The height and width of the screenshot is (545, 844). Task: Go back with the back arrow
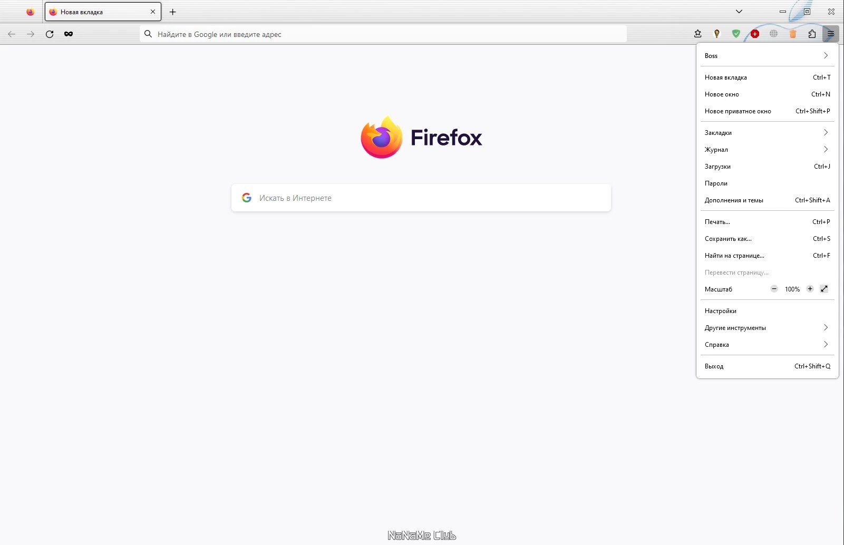pos(12,34)
